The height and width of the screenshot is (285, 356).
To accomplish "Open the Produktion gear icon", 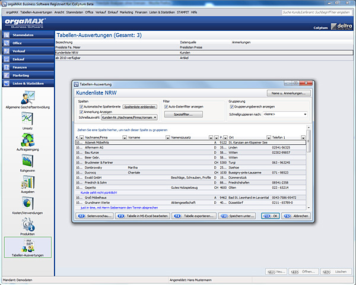I will coord(27,224).
